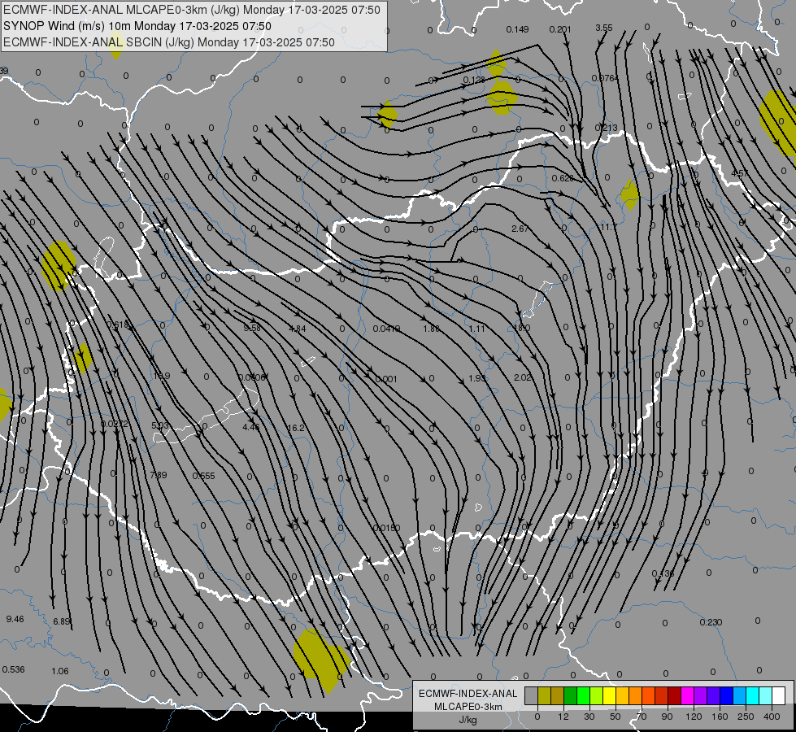Screen dimensions: 796x732
Task: Click the 0.628 value on the map
Action: tap(563, 178)
